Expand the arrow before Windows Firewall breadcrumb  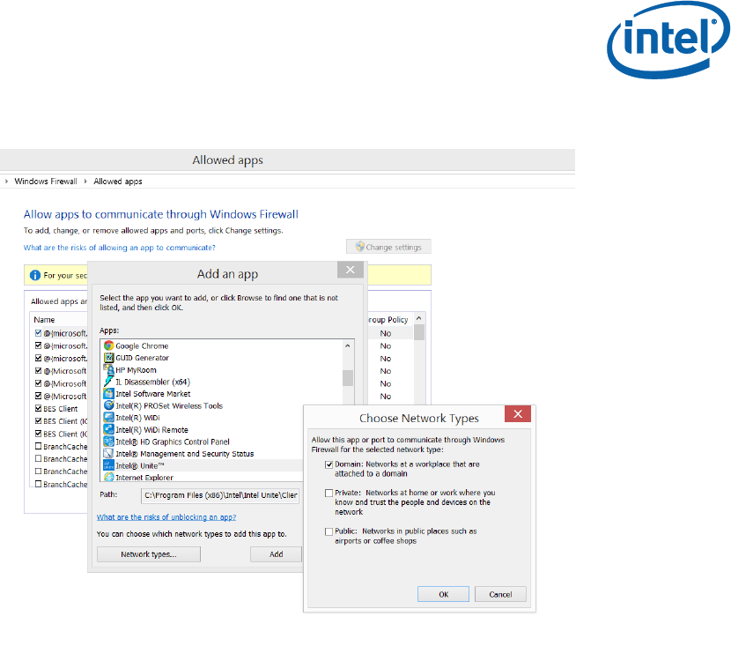tap(6, 182)
